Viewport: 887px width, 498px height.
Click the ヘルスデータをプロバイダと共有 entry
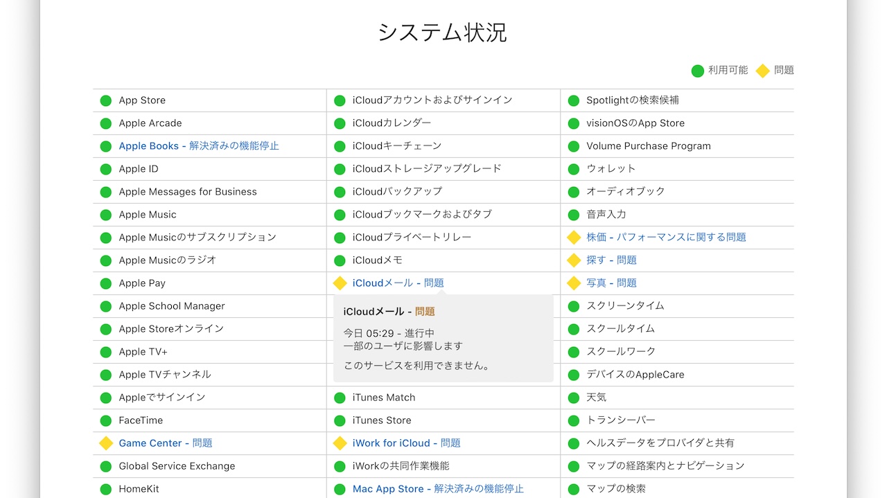point(660,443)
